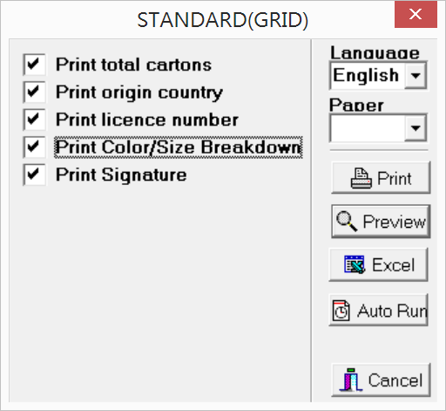
Task: Select the English language combo box
Action: [x=378, y=76]
